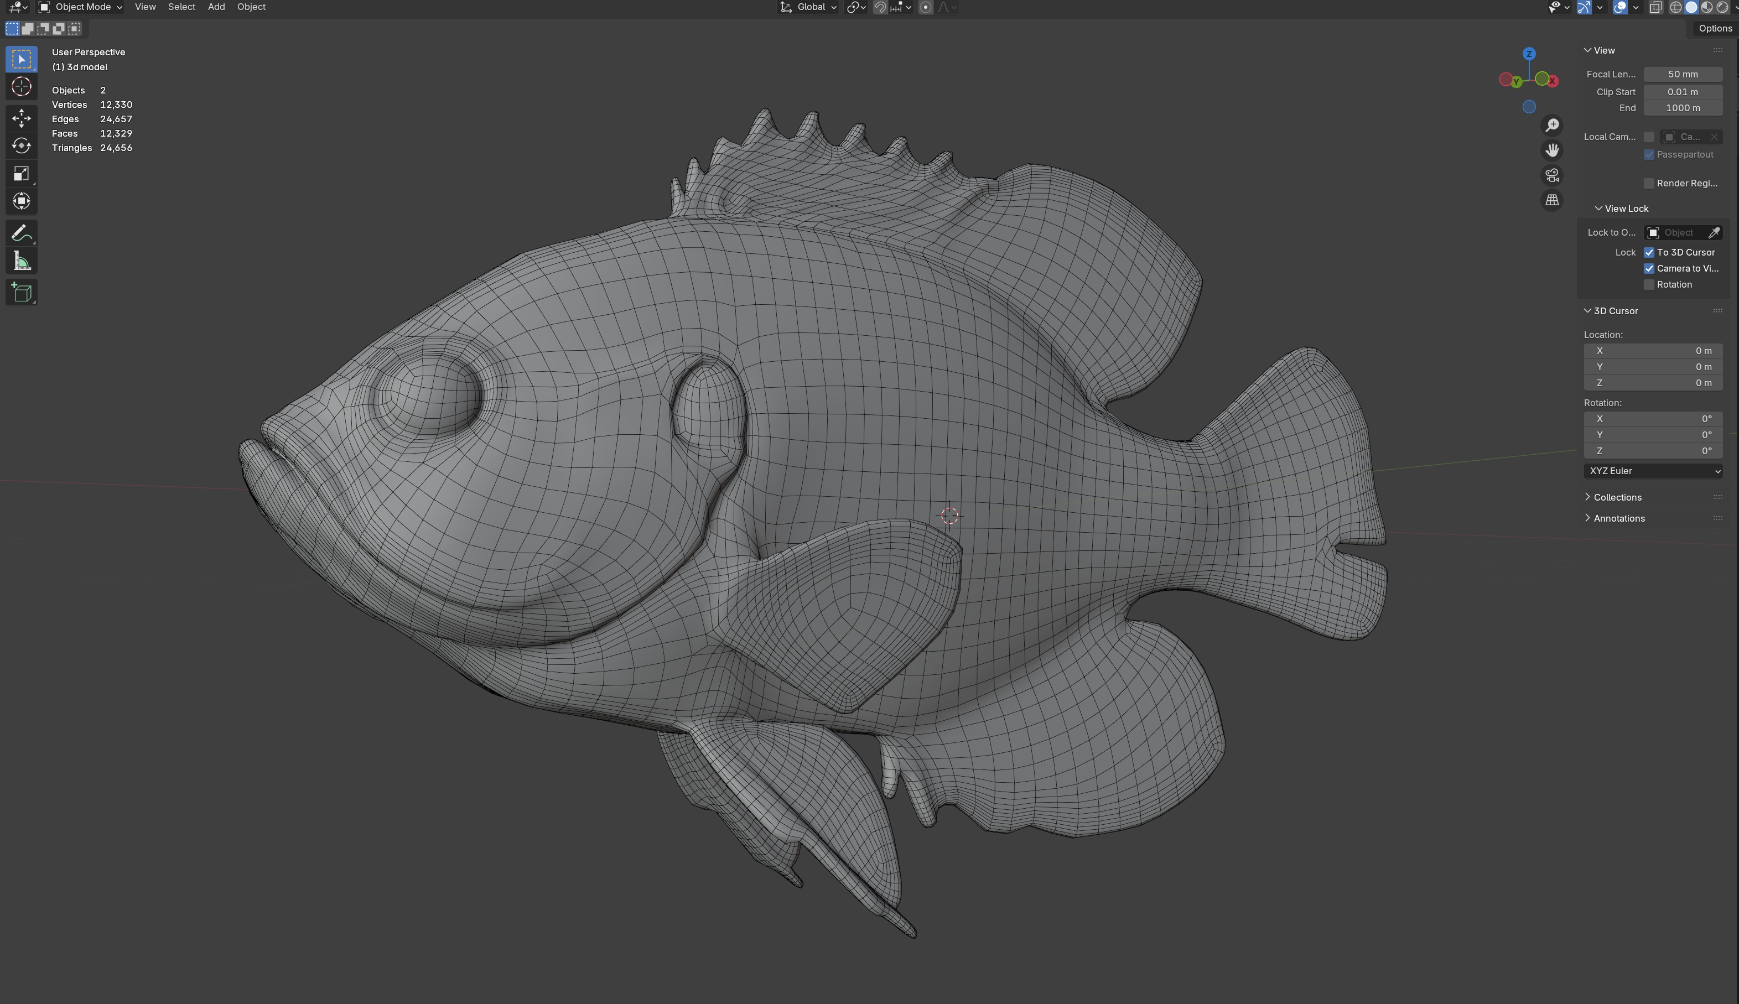Viewport: 1739px width, 1004px height.
Task: Select the Add Cube tool
Action: (22, 293)
